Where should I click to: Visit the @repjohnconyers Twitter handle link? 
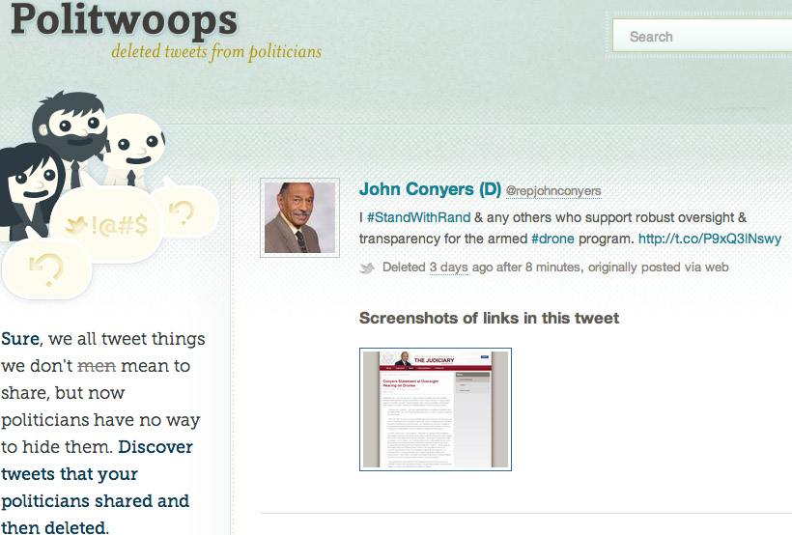click(x=553, y=191)
